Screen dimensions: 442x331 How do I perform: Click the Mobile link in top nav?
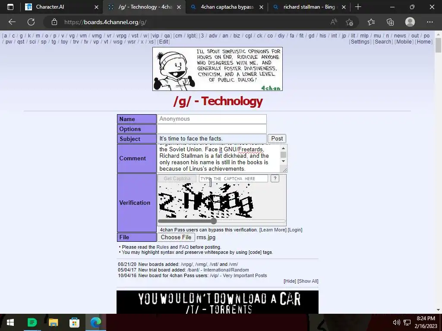pyautogui.click(x=404, y=42)
